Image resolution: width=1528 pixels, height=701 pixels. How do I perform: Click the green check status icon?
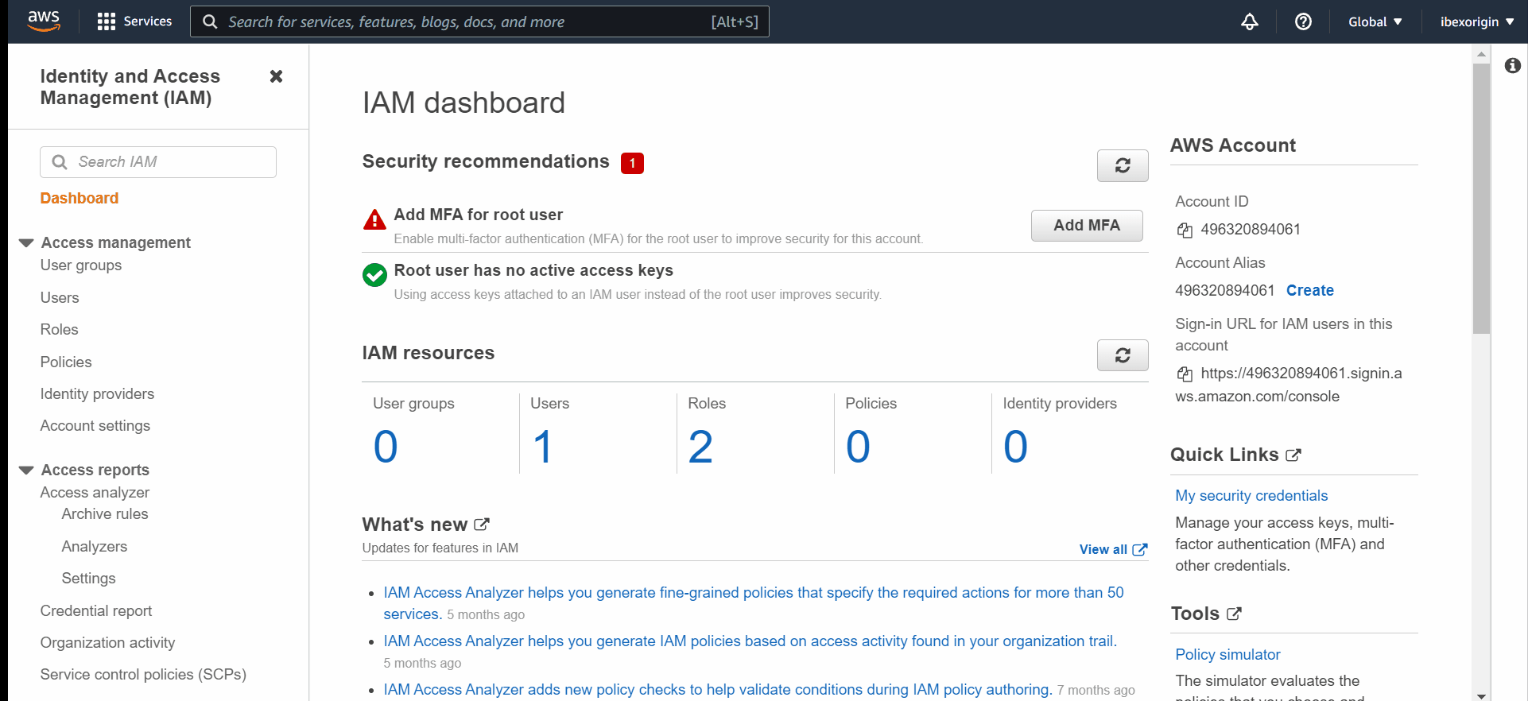point(374,275)
